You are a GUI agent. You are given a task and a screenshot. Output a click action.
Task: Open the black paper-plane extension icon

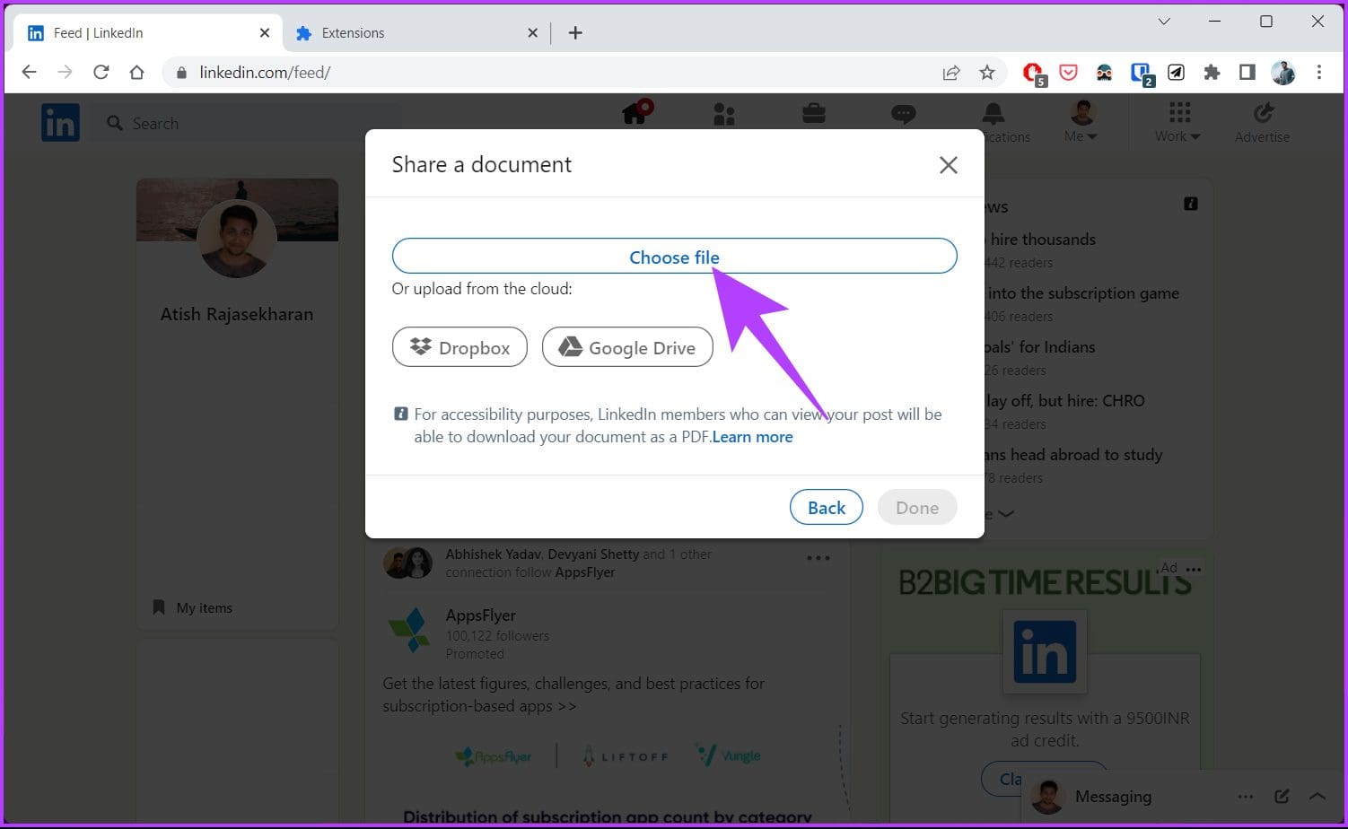(x=1176, y=73)
